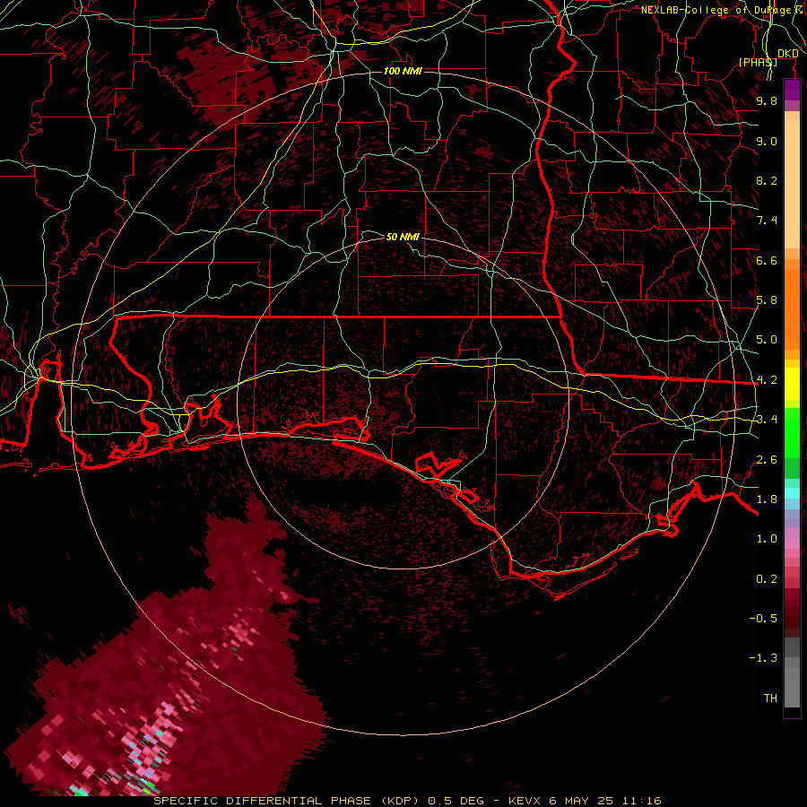
Task: Click the 0.5 DEG elevation text in caption
Action: tap(456, 801)
